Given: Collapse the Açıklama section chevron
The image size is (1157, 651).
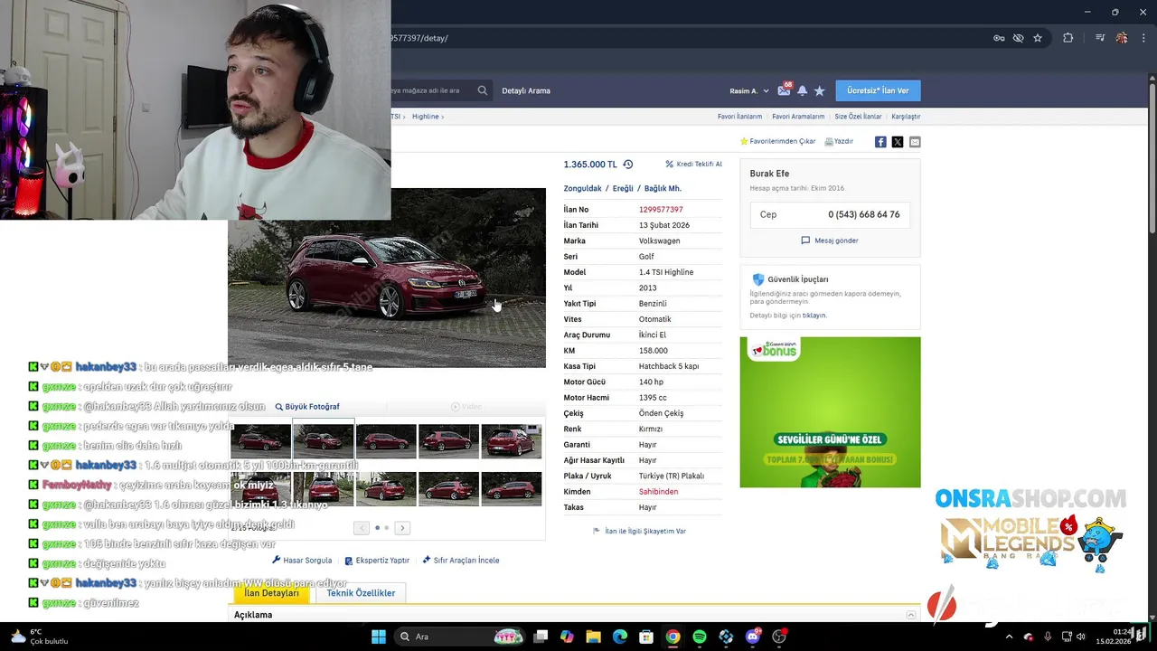Looking at the screenshot, I should [911, 615].
